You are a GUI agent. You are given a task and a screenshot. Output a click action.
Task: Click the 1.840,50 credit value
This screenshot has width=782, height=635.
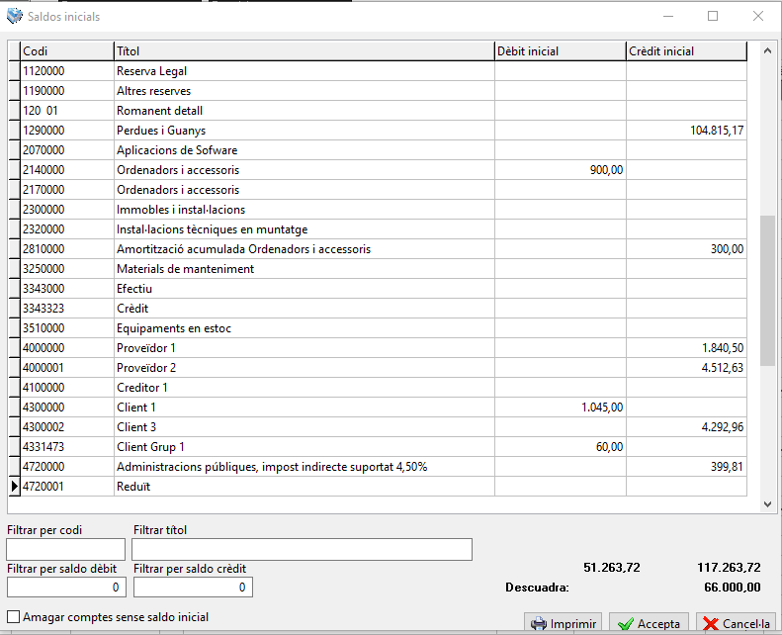723,348
